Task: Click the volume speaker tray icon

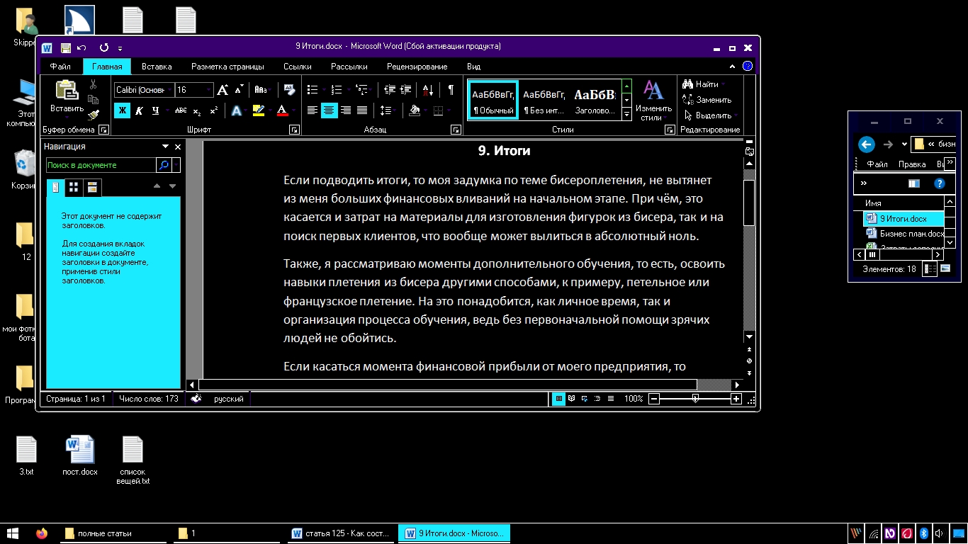Action: pyautogui.click(x=939, y=533)
